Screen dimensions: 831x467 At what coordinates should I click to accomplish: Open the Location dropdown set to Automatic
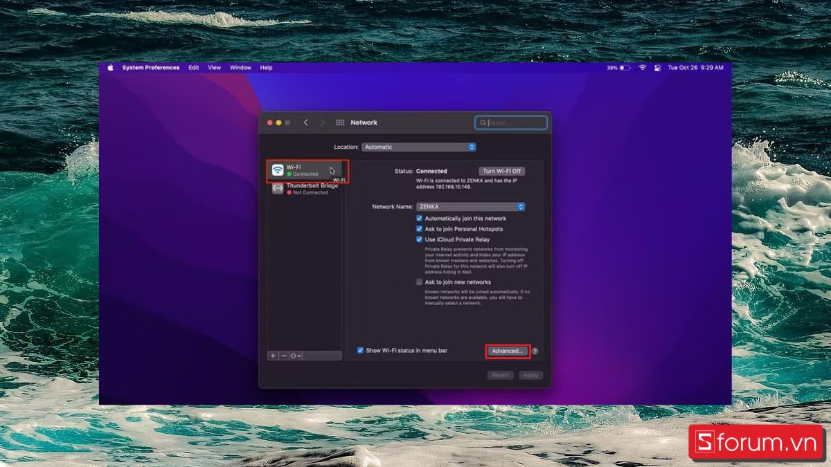[x=418, y=147]
